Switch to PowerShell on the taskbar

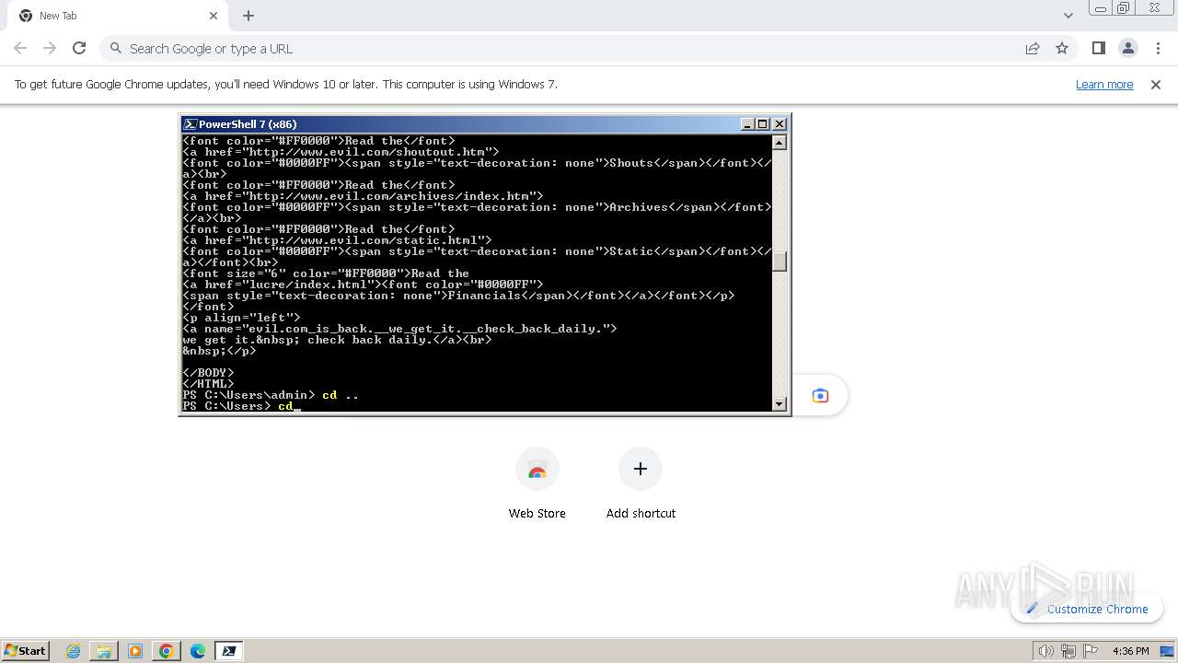point(229,651)
